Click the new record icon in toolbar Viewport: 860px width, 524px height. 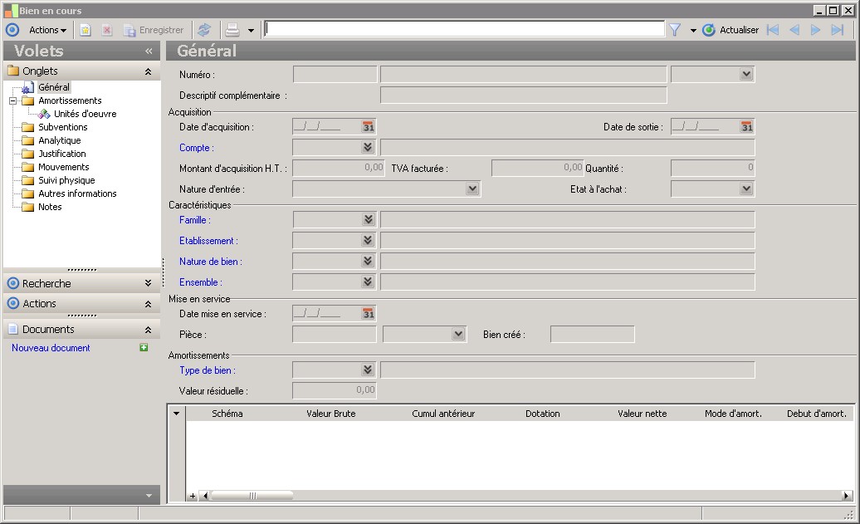tap(85, 30)
